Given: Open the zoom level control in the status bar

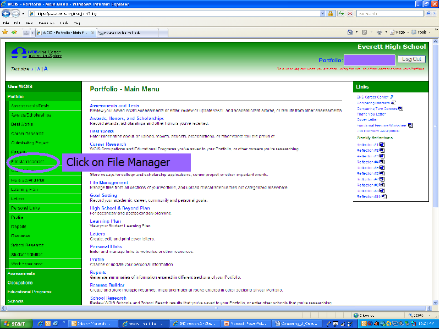Looking at the screenshot, I should pyautogui.click(x=419, y=315).
